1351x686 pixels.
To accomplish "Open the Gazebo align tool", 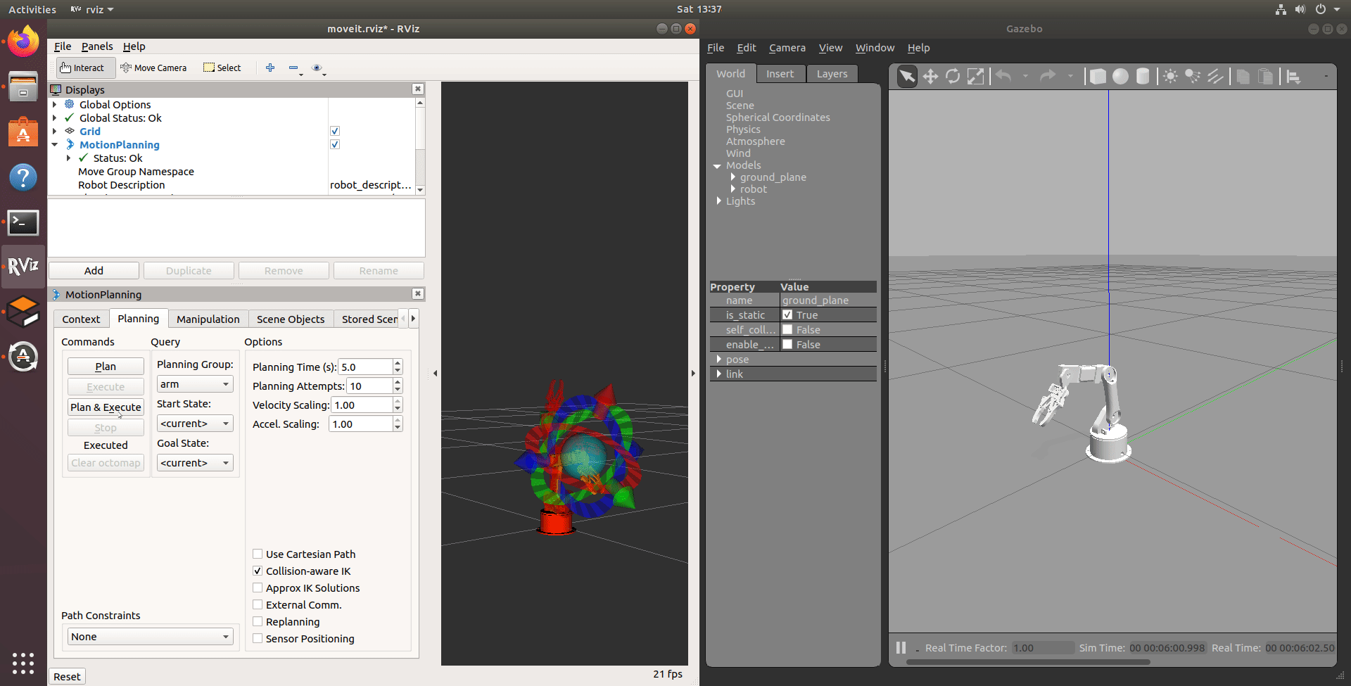I will coord(1293,76).
